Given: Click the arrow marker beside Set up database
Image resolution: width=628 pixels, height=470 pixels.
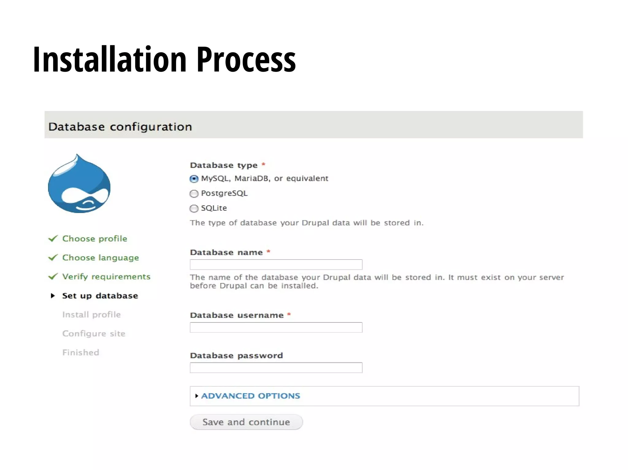Looking at the screenshot, I should (53, 296).
